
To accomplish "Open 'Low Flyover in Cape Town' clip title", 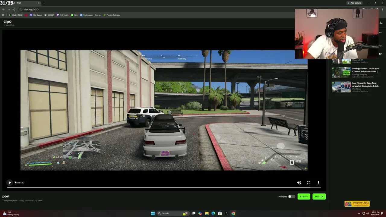I will [x=366, y=85].
